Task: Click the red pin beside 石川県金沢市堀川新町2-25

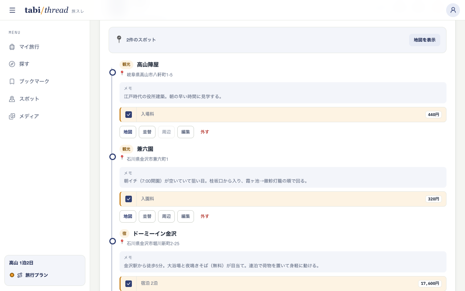Action: click(122, 242)
